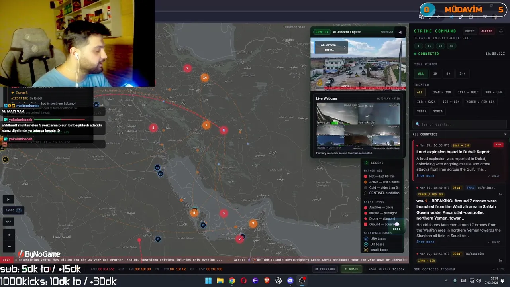Open Brave browser from taskbar
The image size is (510, 287).
tap(267, 281)
